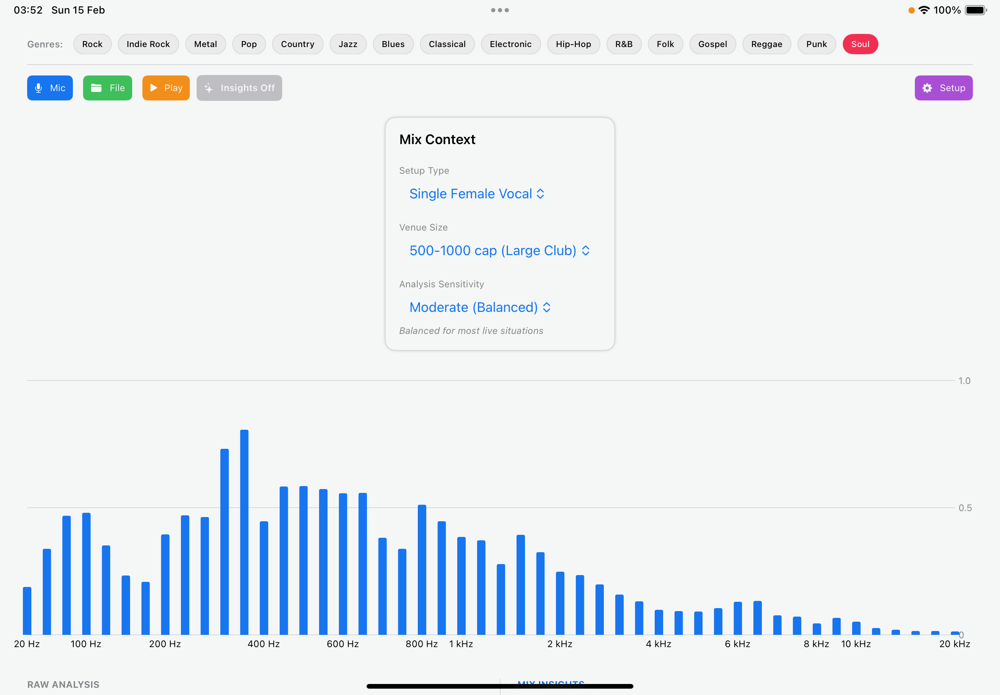Open the Single Female Vocal setup dropdown
The image size is (1000, 695).
click(x=477, y=194)
